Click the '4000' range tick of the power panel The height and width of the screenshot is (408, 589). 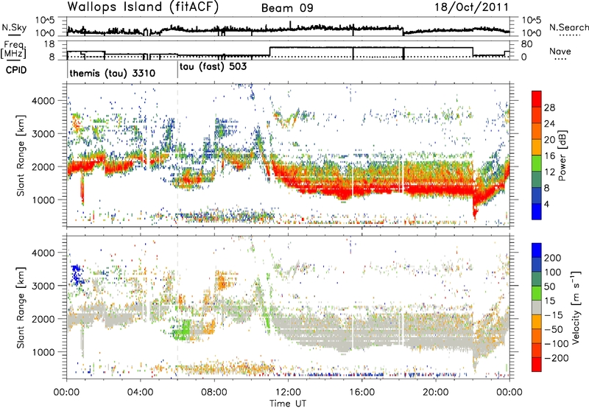tap(43, 101)
